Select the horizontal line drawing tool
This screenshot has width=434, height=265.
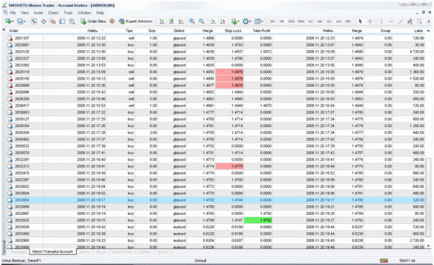pyautogui.click(x=391, y=22)
